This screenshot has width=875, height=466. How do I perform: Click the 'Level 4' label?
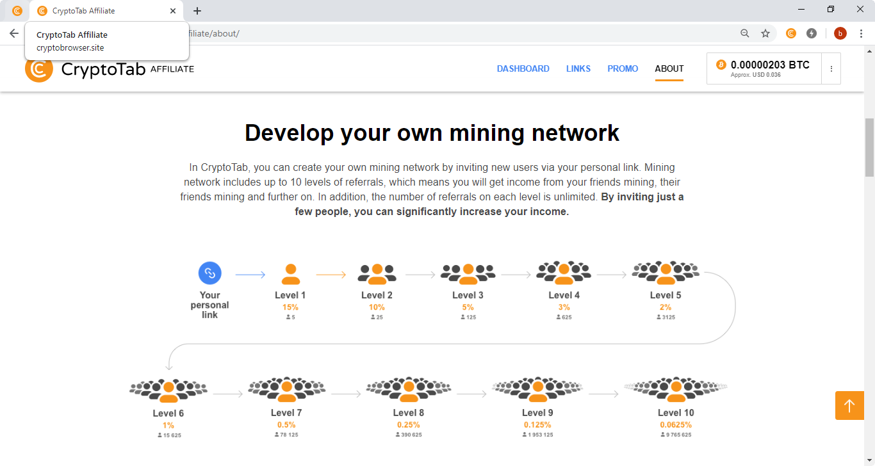(x=564, y=295)
